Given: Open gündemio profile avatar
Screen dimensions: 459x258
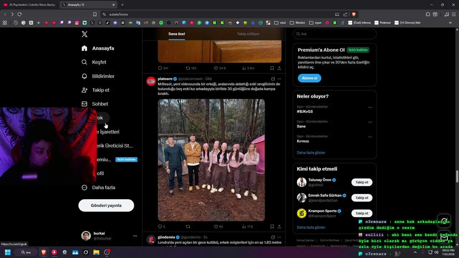Looking at the screenshot, I should pyautogui.click(x=151, y=239).
